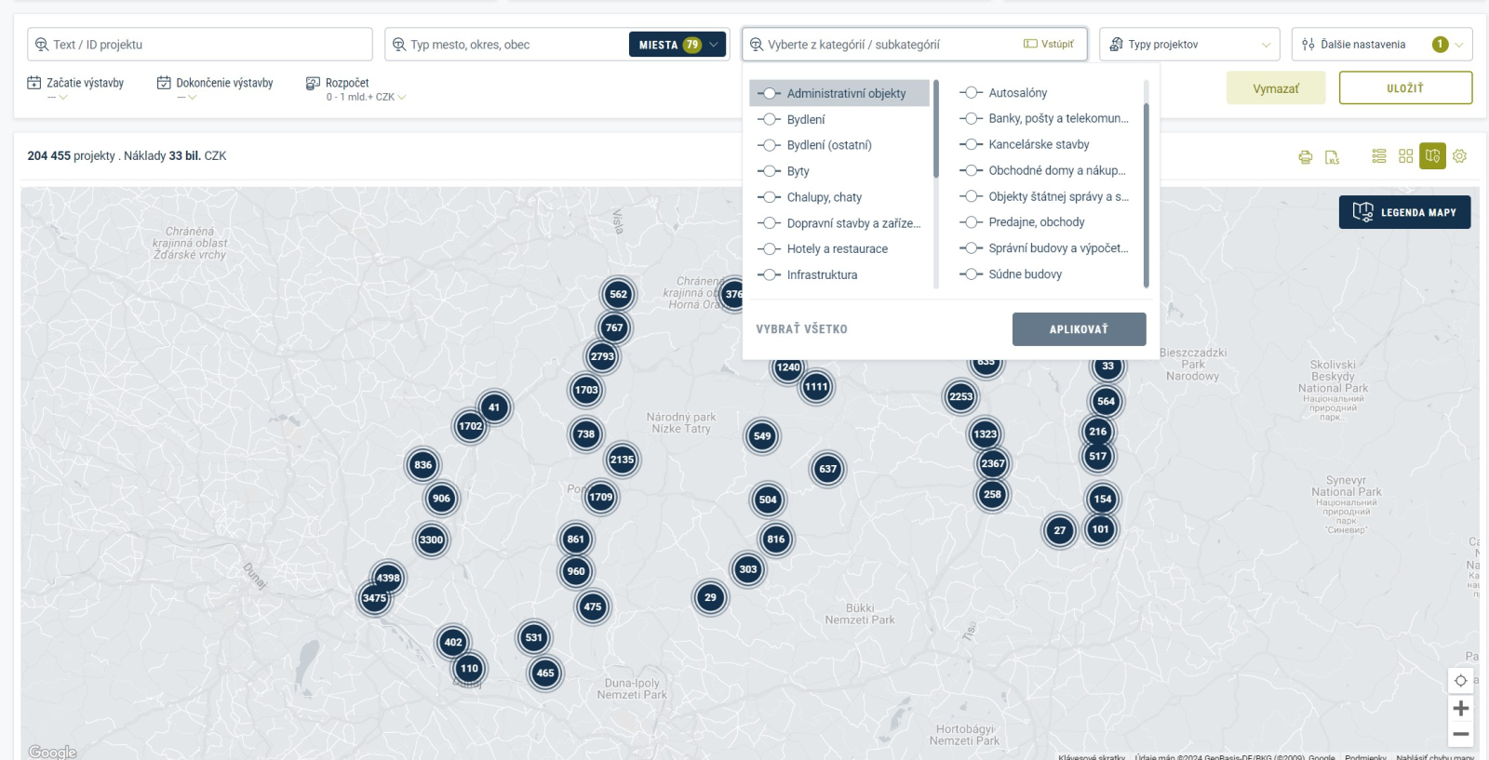The height and width of the screenshot is (760, 1489).
Task: Expand the Typy projektov dropdown
Action: [1188, 45]
